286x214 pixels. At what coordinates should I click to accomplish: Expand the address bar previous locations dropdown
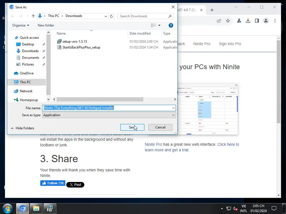106,16
